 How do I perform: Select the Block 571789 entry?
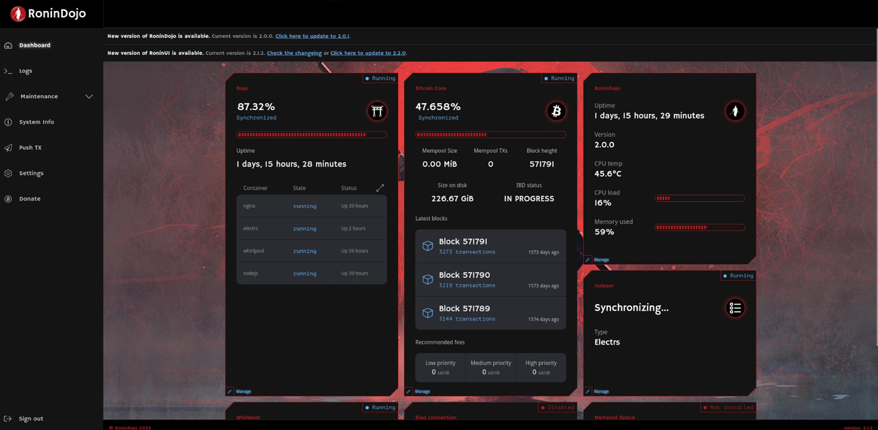pos(490,313)
